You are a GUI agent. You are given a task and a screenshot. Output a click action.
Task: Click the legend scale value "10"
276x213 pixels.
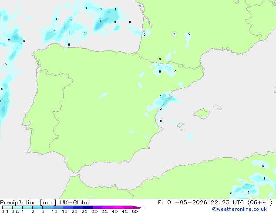click(x=54, y=211)
